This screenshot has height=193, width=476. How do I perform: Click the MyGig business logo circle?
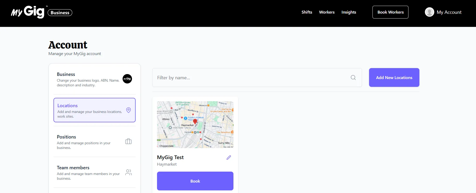[x=127, y=79]
